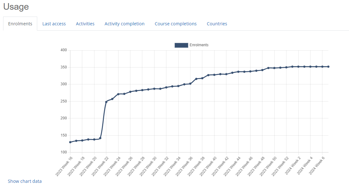Select the data point at 2024 Week 2

[x=298, y=67]
